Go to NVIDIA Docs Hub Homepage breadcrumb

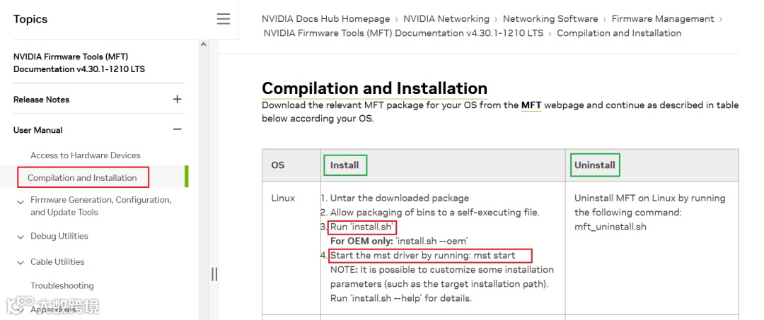(325, 19)
